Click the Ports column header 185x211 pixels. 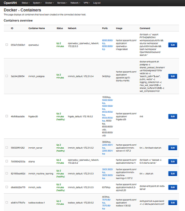pos(105,28)
